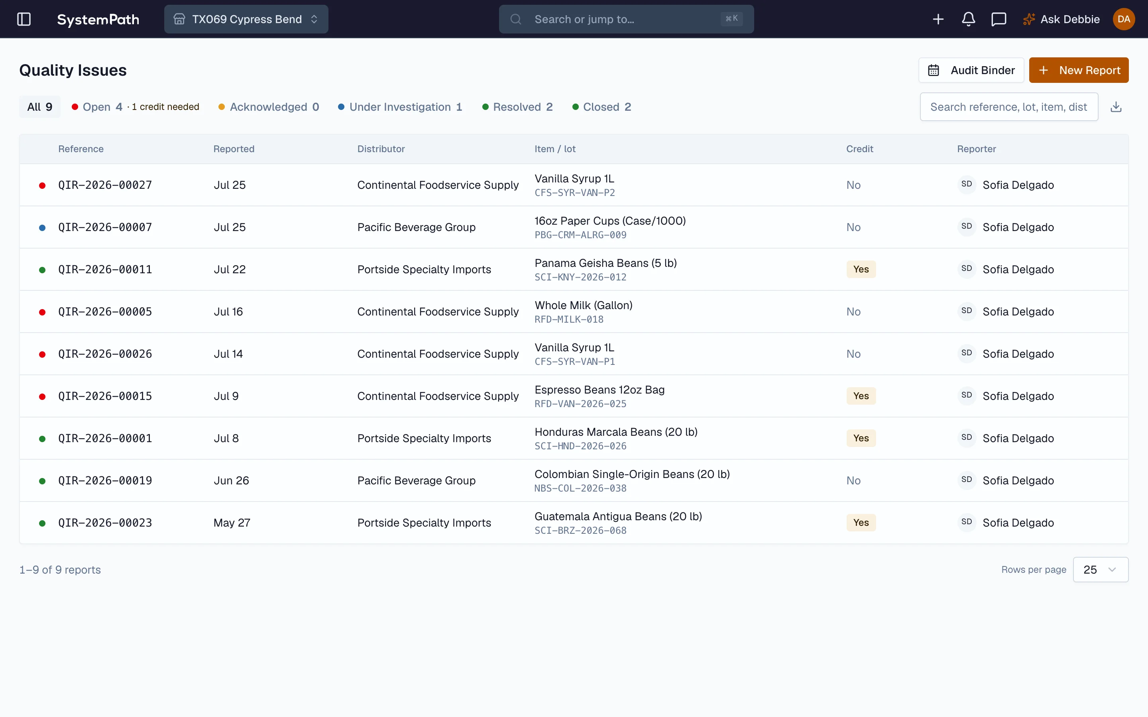Filter by Under Investigation issues
The image size is (1148, 717).
[x=400, y=107]
